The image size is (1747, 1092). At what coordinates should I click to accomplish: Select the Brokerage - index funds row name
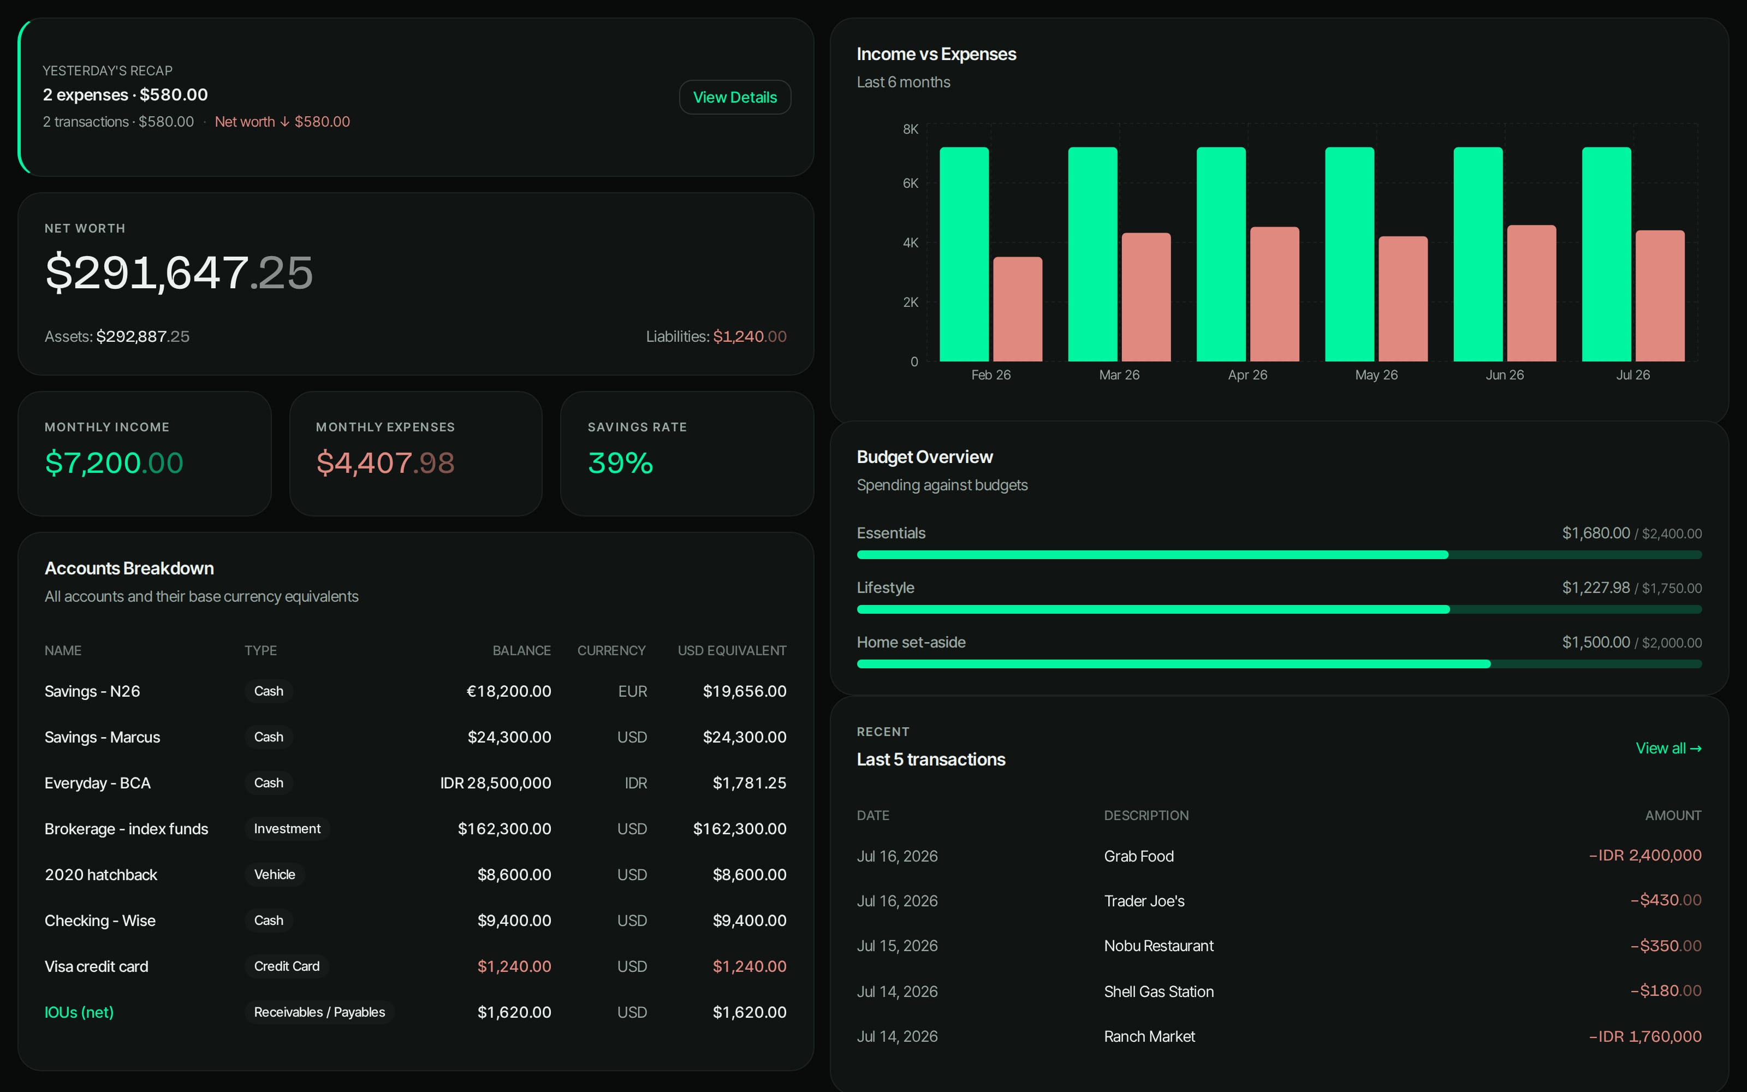(x=126, y=828)
